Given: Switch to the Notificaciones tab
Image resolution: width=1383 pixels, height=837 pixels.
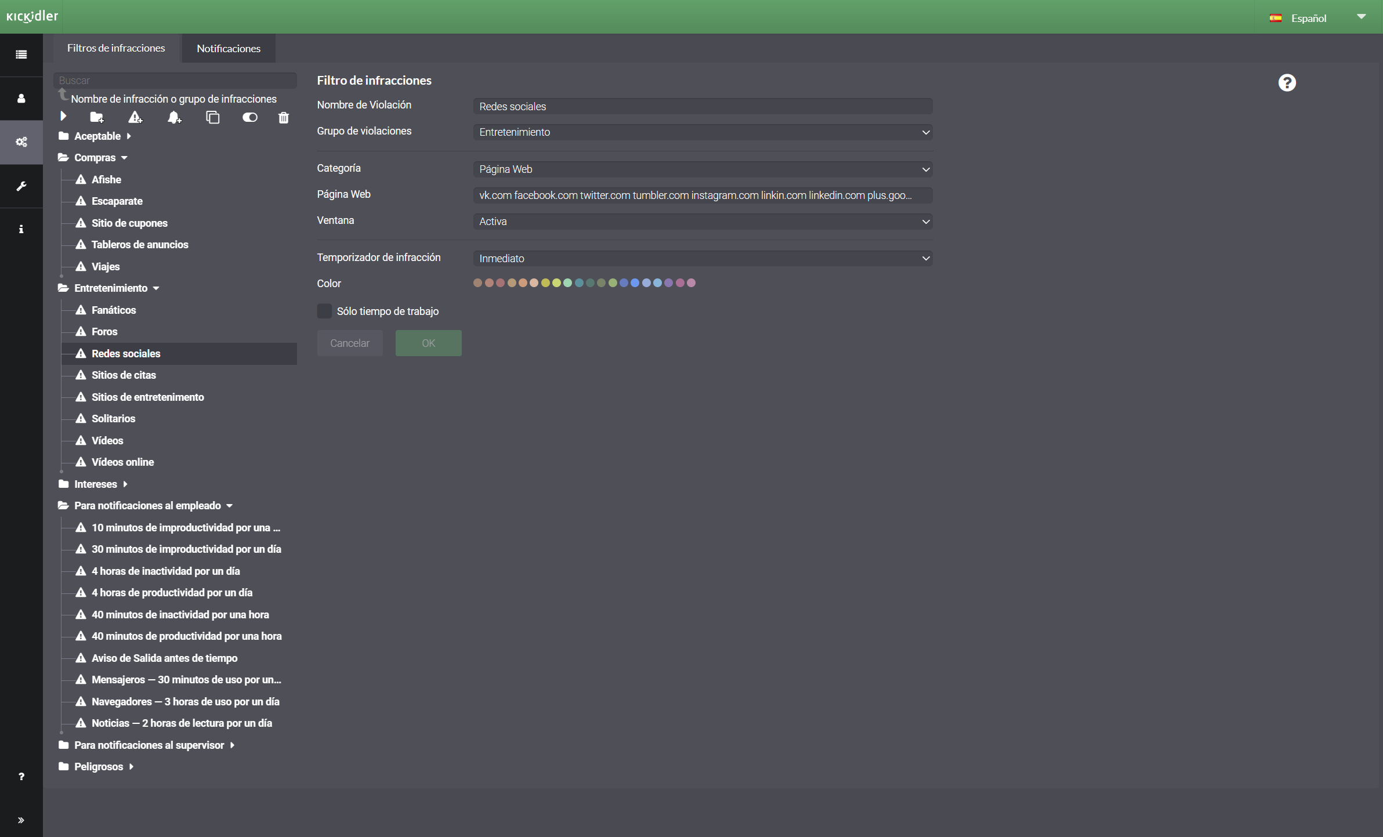Looking at the screenshot, I should (229, 49).
